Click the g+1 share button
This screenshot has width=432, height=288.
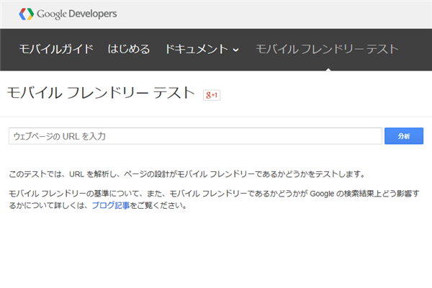click(x=212, y=95)
